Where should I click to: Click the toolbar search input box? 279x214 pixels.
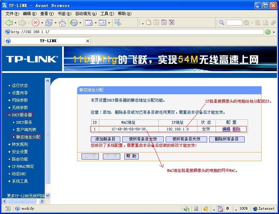(234, 23)
